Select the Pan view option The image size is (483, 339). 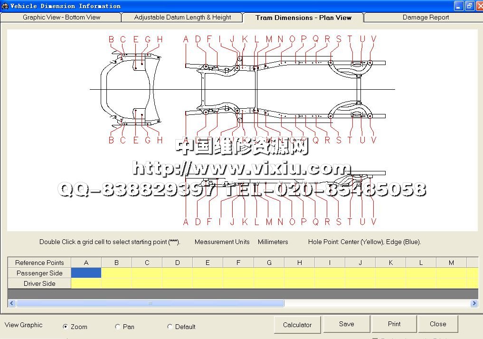coord(118,327)
